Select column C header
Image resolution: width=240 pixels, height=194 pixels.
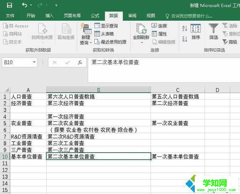[x=178, y=90]
